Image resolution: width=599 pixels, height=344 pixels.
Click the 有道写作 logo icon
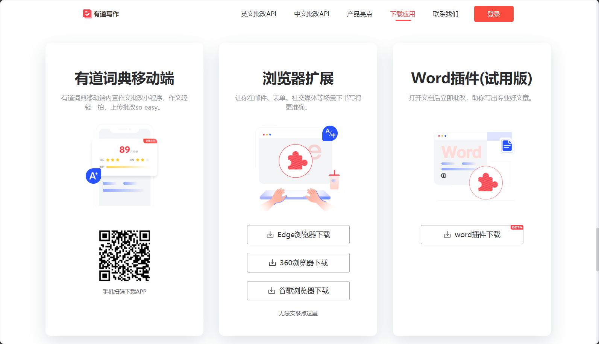tap(87, 14)
